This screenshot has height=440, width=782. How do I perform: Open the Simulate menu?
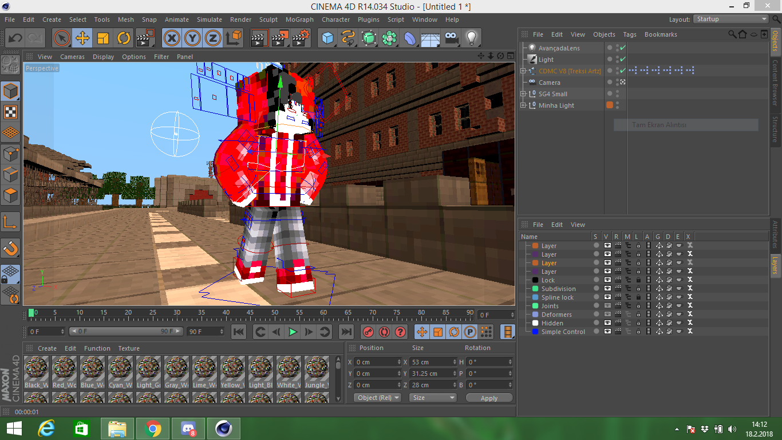210,19
